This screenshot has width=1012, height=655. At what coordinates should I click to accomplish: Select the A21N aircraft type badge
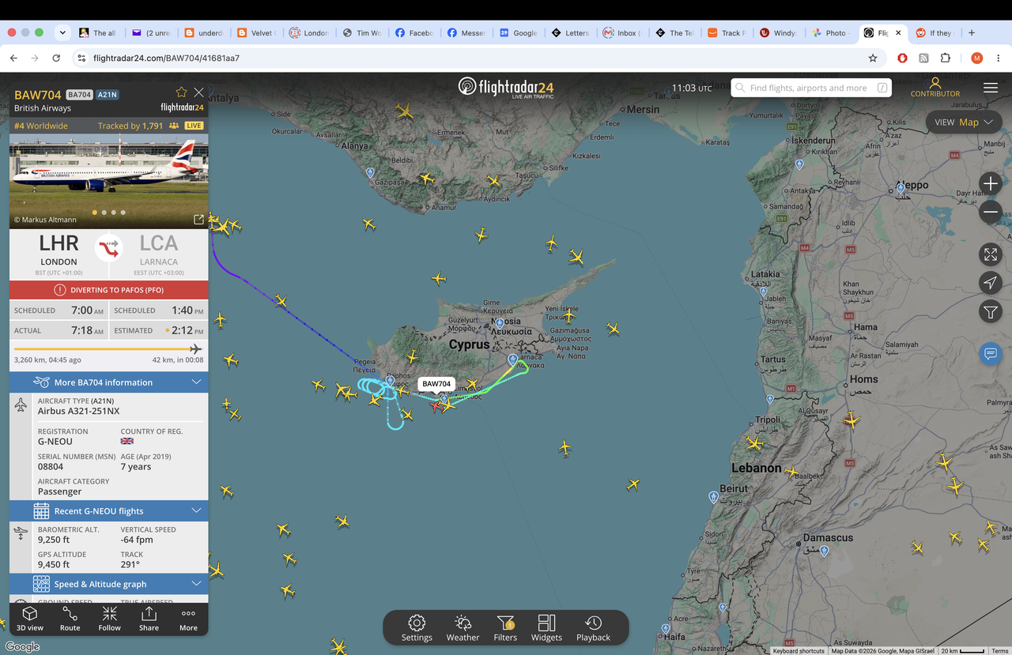(108, 95)
